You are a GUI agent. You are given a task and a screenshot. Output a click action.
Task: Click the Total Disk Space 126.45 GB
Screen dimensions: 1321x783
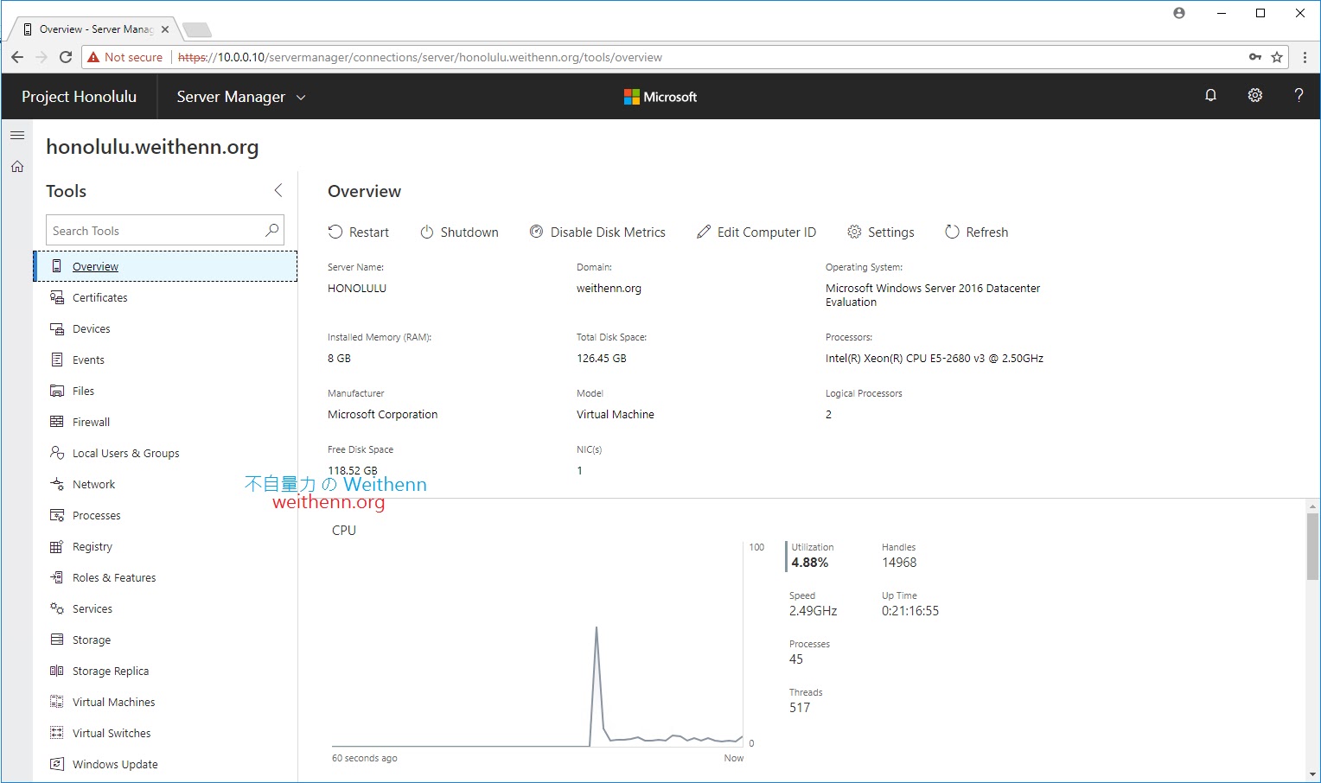click(602, 359)
